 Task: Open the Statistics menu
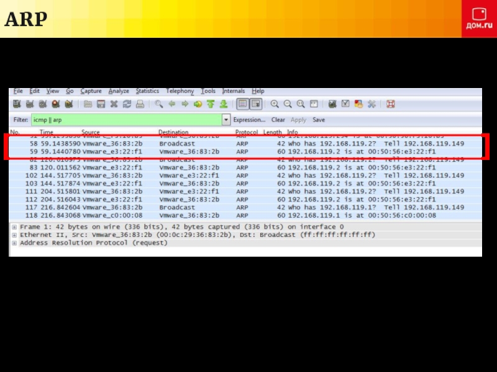(147, 91)
